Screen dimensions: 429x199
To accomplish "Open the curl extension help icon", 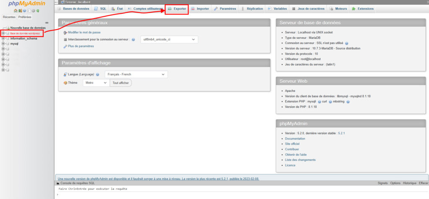I will (x=330, y=102).
